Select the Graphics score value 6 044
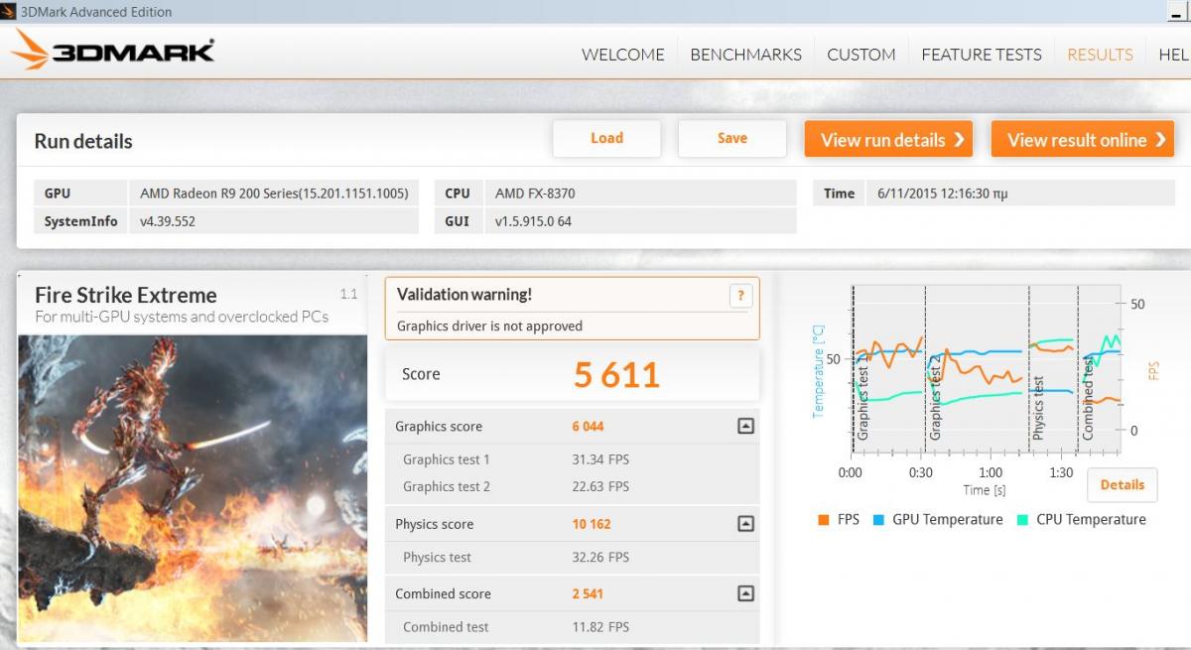Screen dimensions: 1191x650 588,426
